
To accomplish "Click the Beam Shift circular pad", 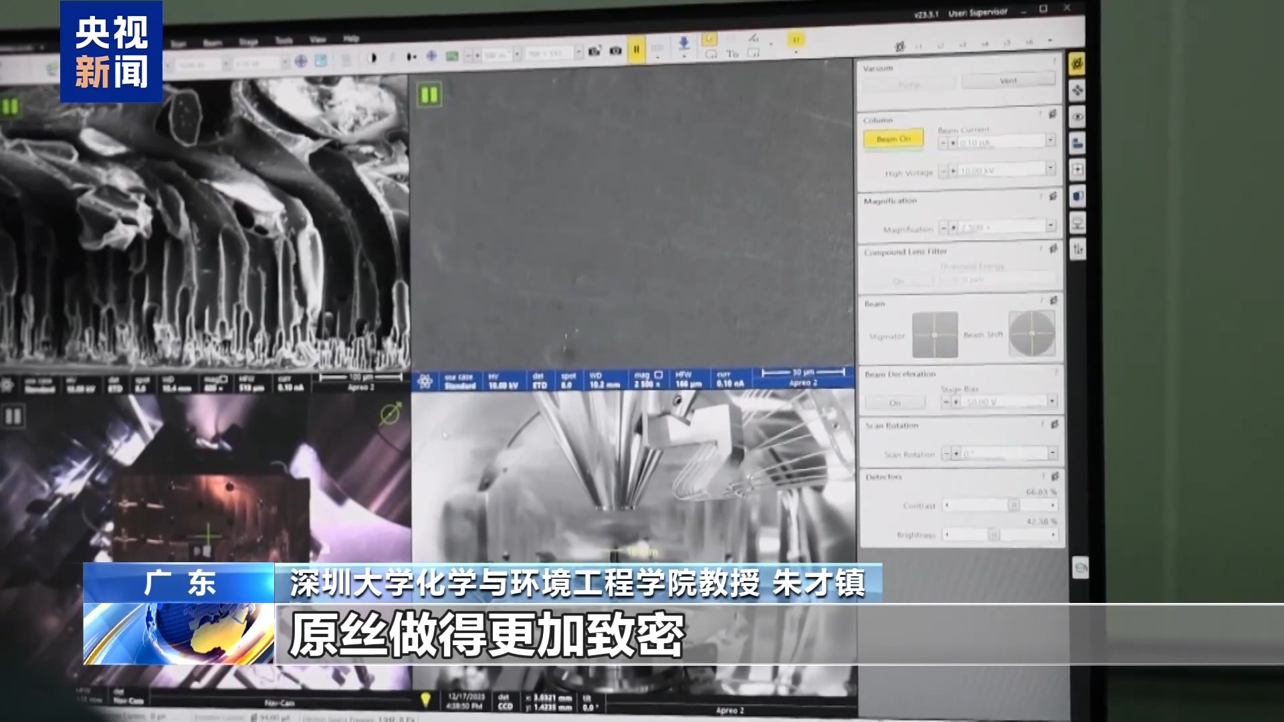I will pyautogui.click(x=1031, y=333).
